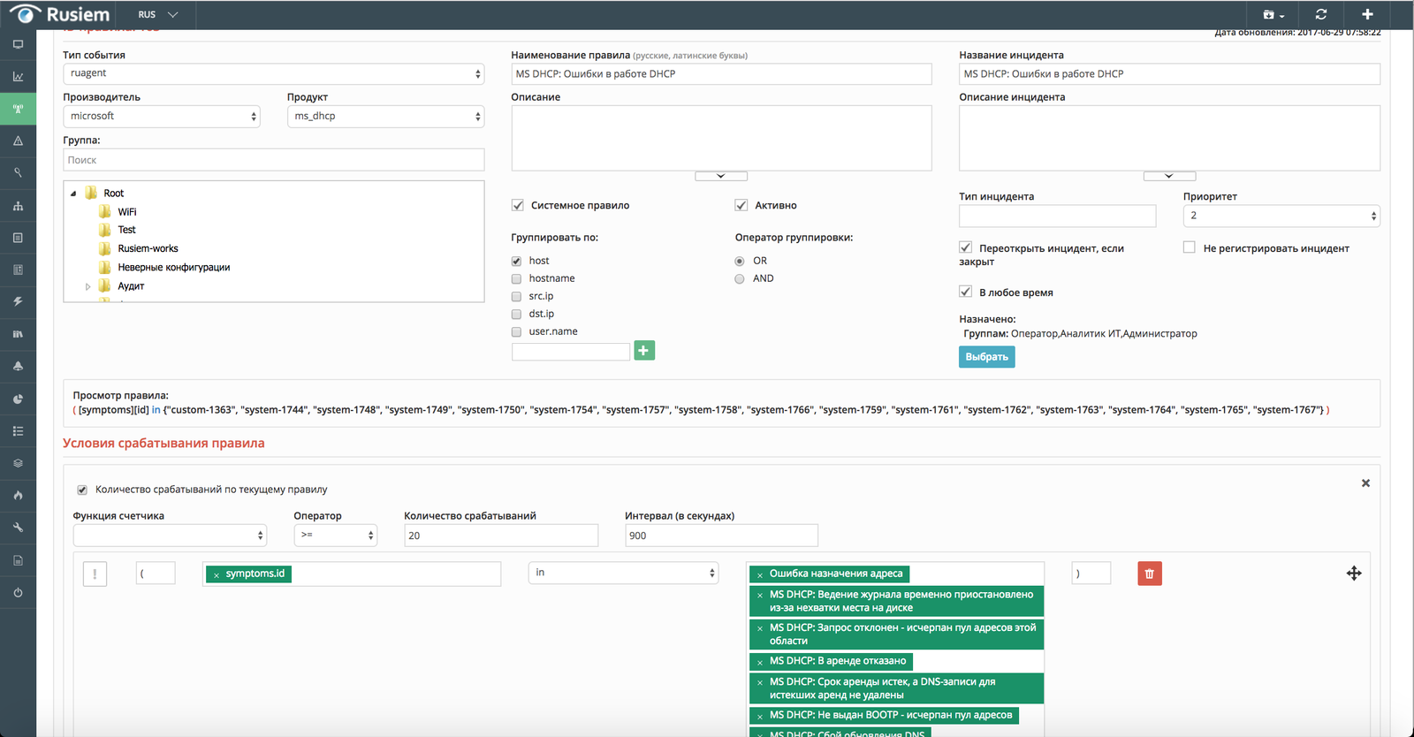Toggle the 'В любое время' checkbox
The width and height of the screenshot is (1414, 737).
[966, 292]
